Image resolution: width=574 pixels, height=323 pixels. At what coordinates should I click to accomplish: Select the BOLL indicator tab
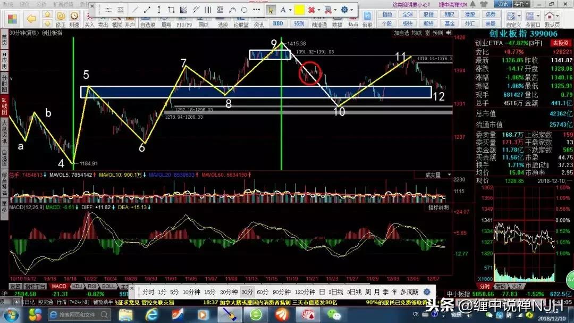point(108,286)
